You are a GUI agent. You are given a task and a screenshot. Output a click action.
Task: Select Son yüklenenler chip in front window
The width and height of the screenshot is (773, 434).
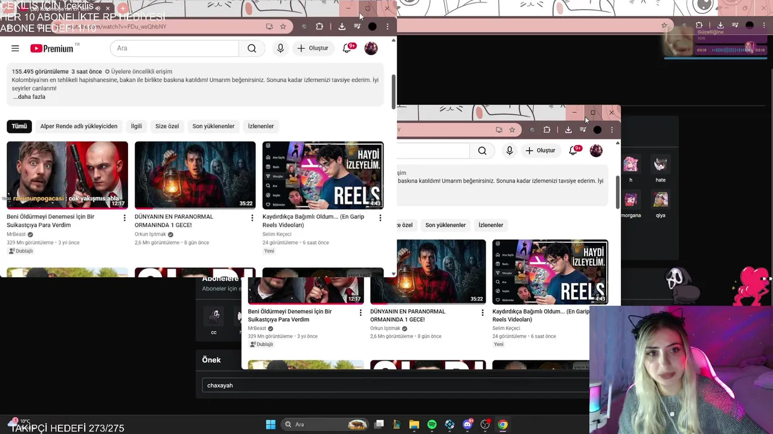(x=213, y=126)
